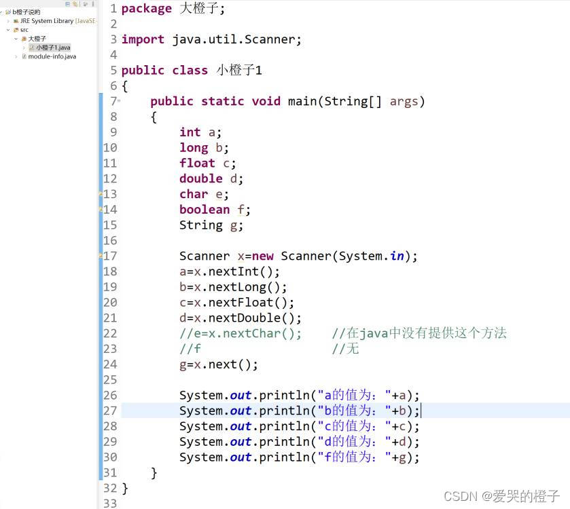Click the warning marker on line 17

tap(101, 256)
